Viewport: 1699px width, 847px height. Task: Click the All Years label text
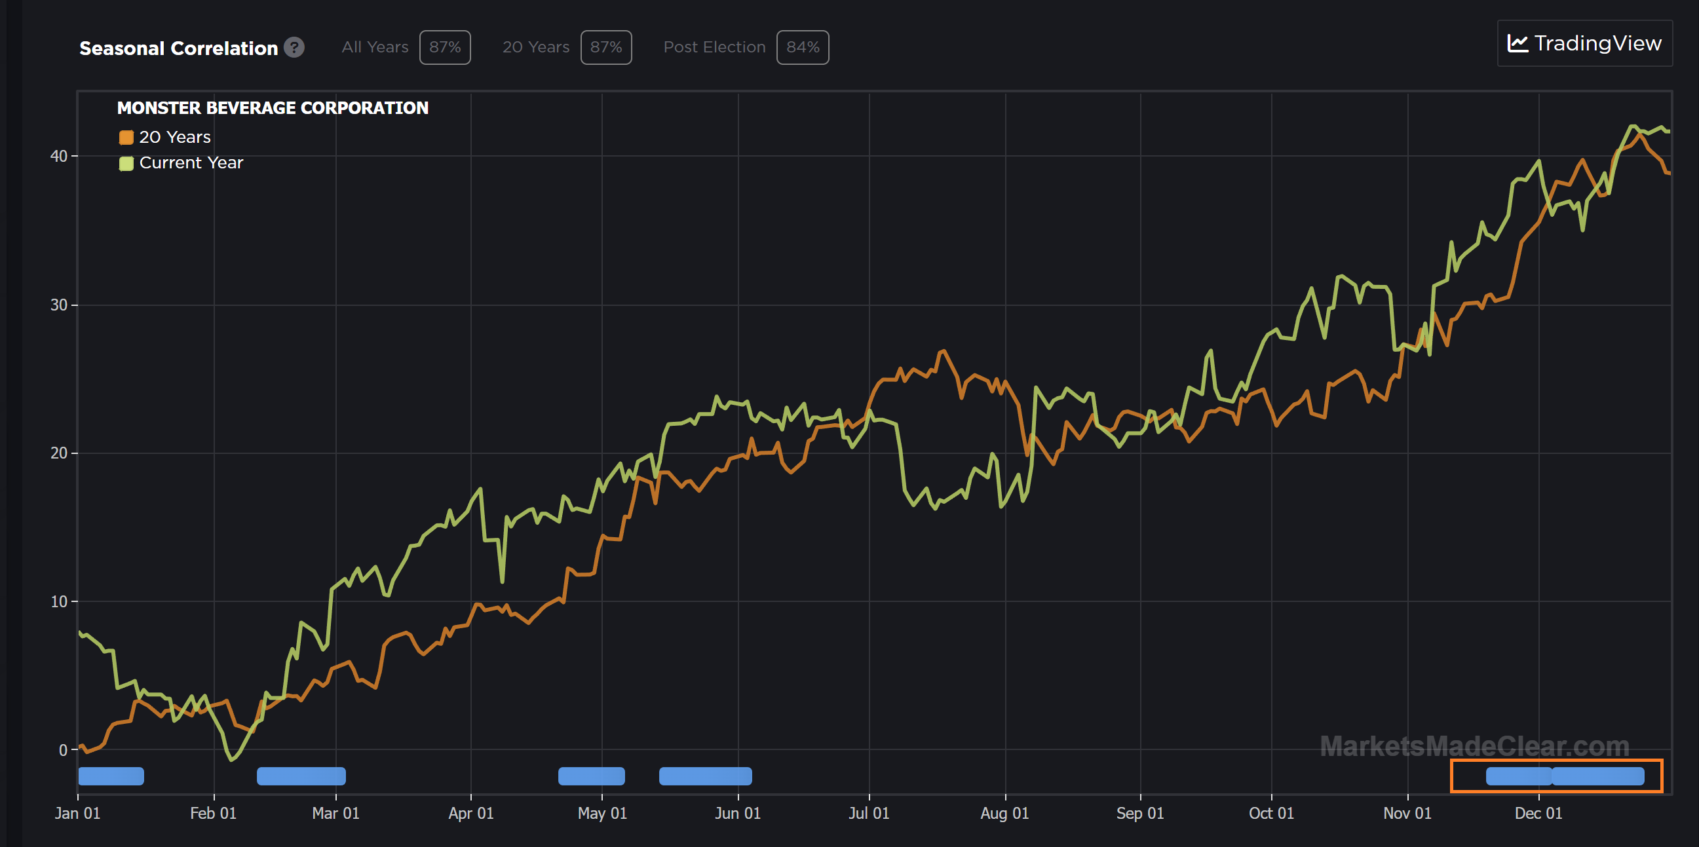coord(375,47)
